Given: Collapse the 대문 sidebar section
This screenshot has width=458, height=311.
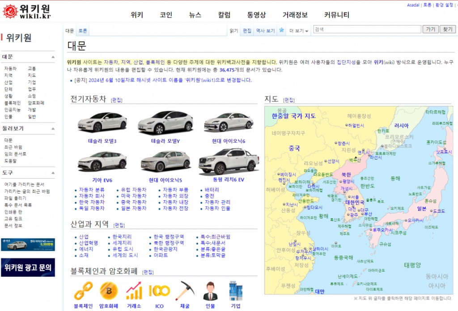Looking at the screenshot, I should pos(53,57).
